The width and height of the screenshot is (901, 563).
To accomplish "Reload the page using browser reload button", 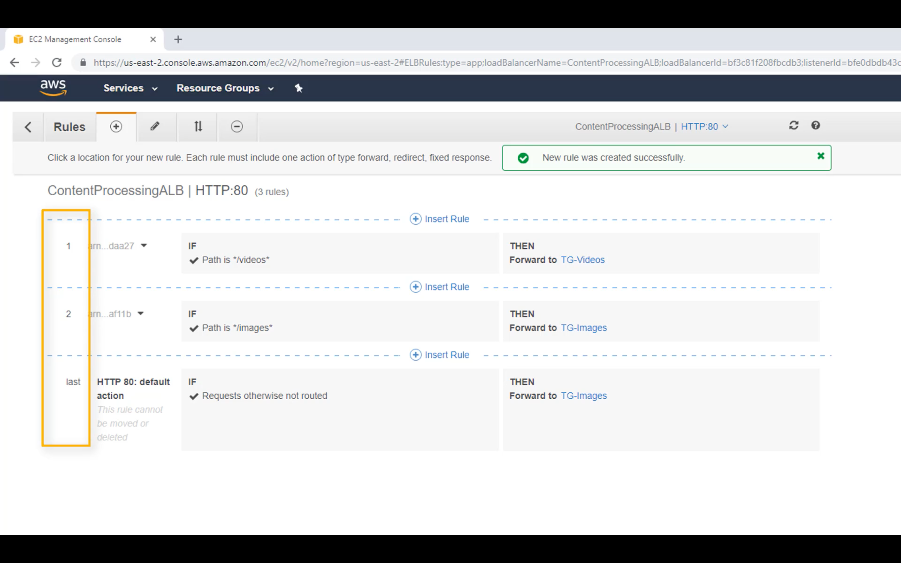I will click(57, 63).
